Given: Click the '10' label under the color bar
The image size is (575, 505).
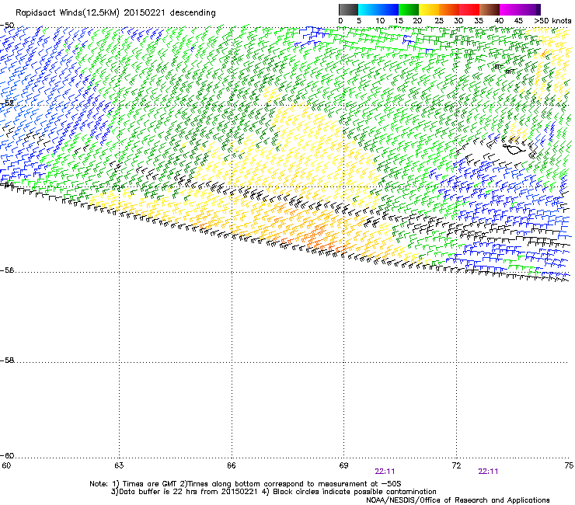Looking at the screenshot, I should click(380, 21).
